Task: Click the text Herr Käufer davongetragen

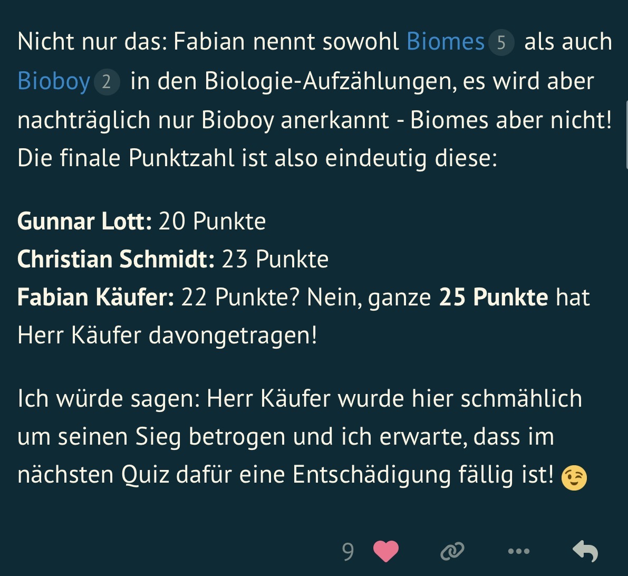Action: [167, 335]
